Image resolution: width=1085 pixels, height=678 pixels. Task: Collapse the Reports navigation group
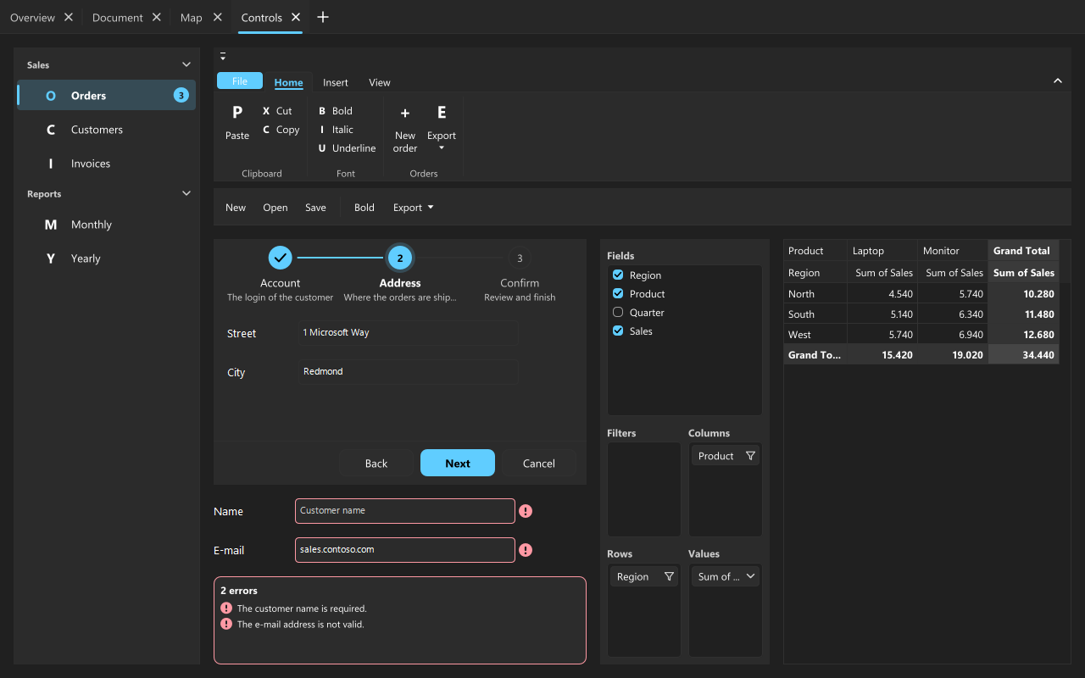tap(186, 193)
